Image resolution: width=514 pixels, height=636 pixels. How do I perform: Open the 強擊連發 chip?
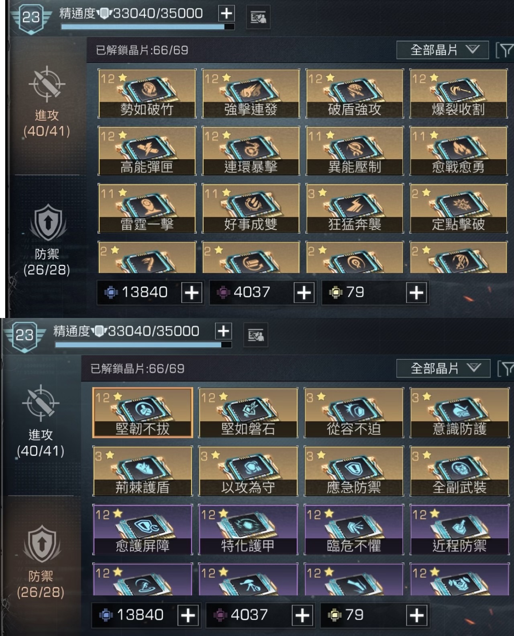tap(251, 94)
